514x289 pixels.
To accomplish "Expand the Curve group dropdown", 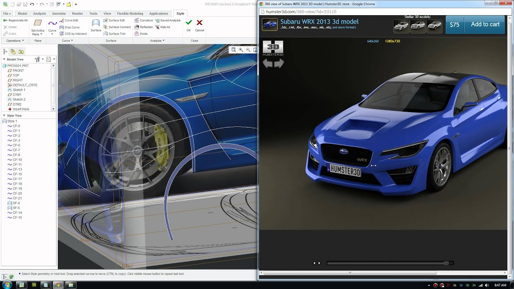I will pos(67,41).
